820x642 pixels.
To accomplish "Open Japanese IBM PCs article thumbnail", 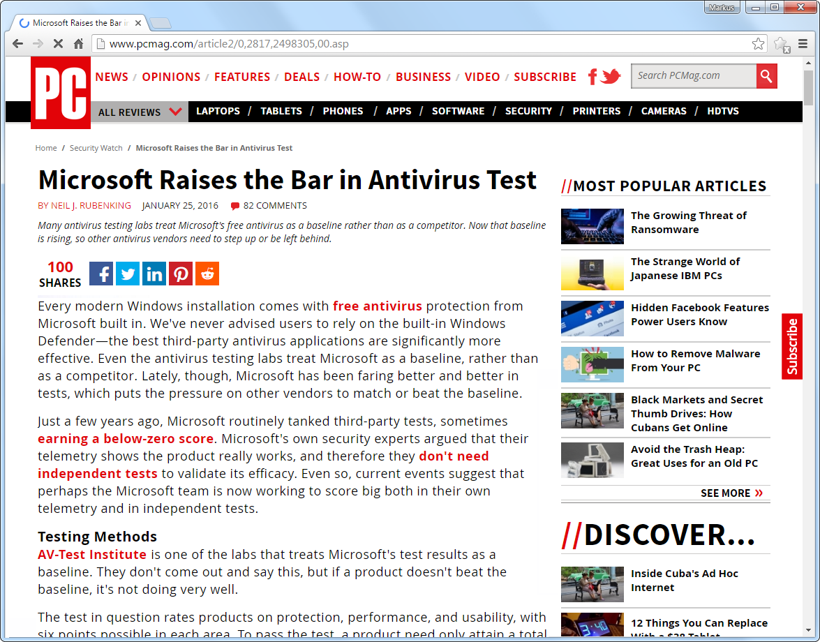I will point(592,272).
